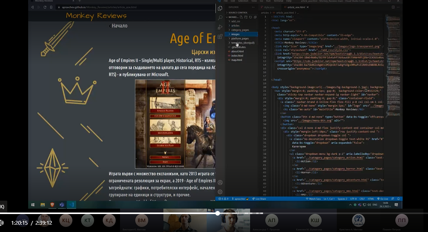Image resolution: width=428 pixels, height=232 pixels.
Task: Create a new file in Explorer
Action: (x=241, y=17)
